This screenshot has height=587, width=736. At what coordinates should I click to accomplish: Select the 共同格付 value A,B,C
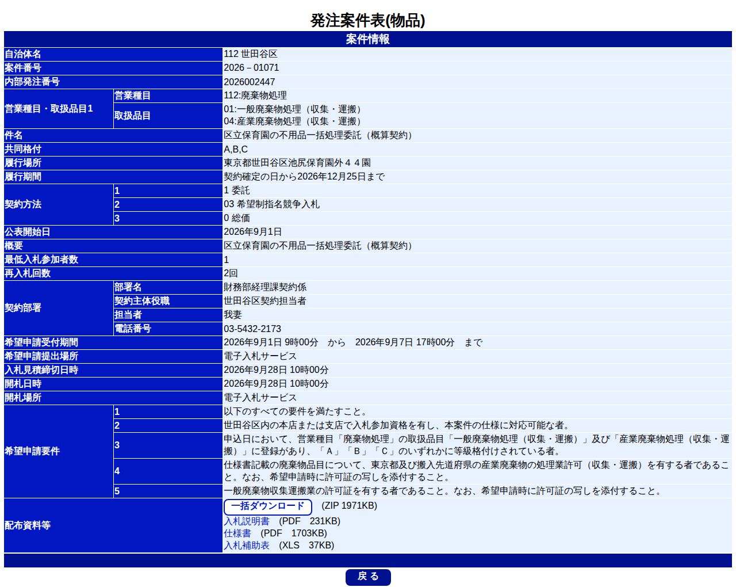(x=236, y=149)
